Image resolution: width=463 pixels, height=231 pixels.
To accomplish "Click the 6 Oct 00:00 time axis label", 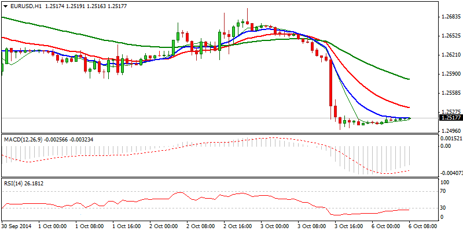I will tap(385, 226).
